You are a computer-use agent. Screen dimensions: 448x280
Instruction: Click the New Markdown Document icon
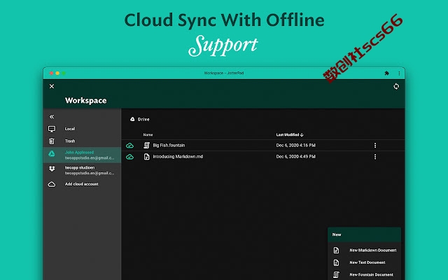click(336, 251)
